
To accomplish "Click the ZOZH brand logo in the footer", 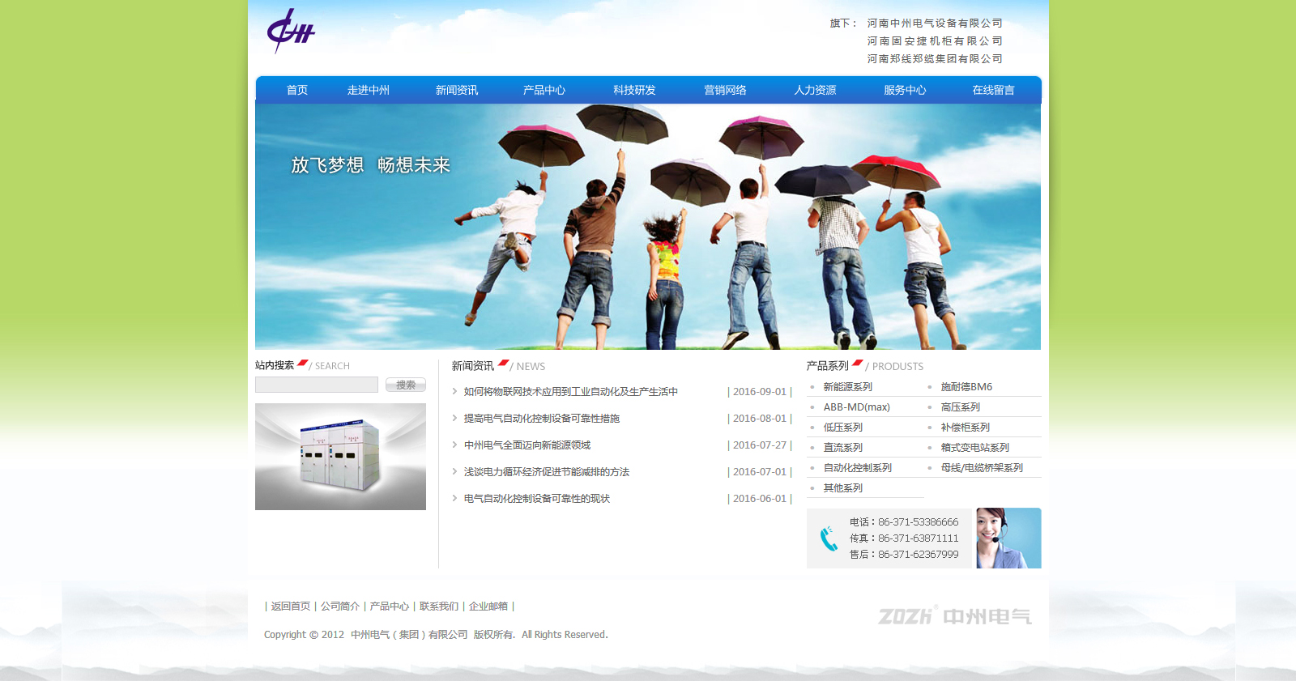I will tap(954, 616).
